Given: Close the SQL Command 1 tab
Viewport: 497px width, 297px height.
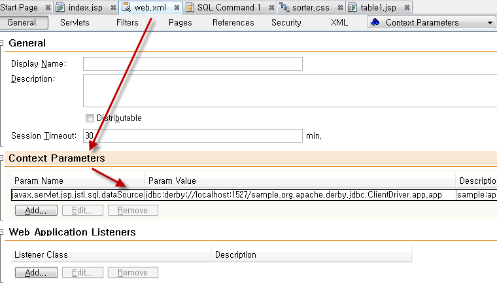Looking at the screenshot, I should pyautogui.click(x=271, y=8).
